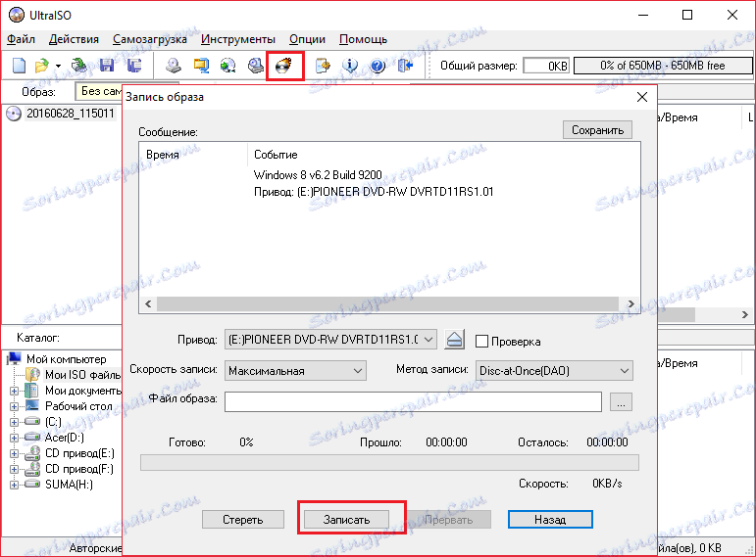
Task: Enable the Проверка checkbox
Action: pyautogui.click(x=481, y=342)
